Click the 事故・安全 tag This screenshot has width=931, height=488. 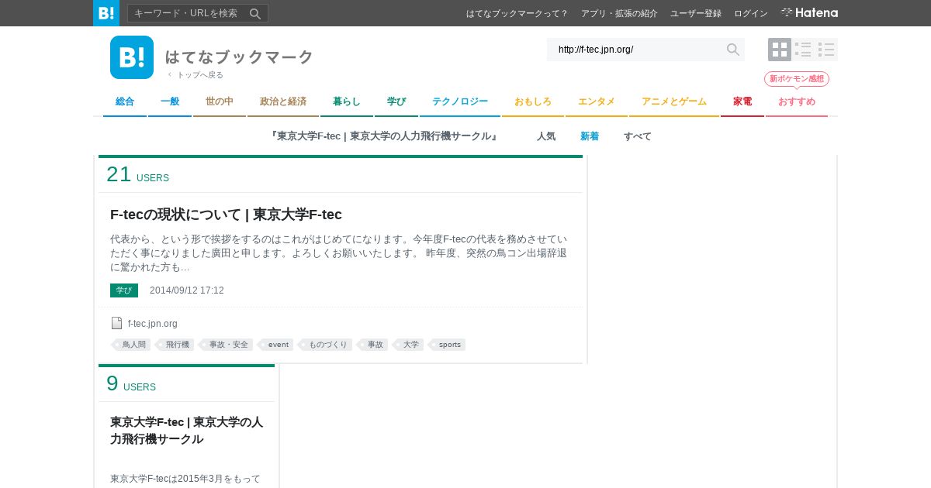(227, 345)
